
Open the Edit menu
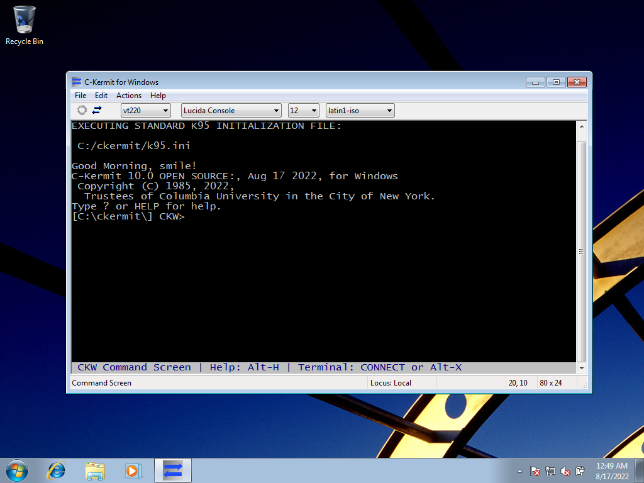[101, 96]
